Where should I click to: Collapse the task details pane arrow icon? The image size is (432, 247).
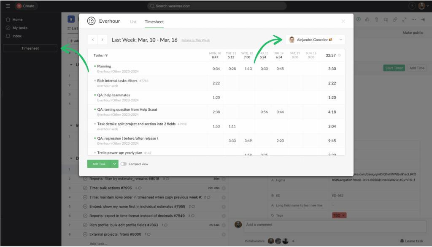pos(424,19)
